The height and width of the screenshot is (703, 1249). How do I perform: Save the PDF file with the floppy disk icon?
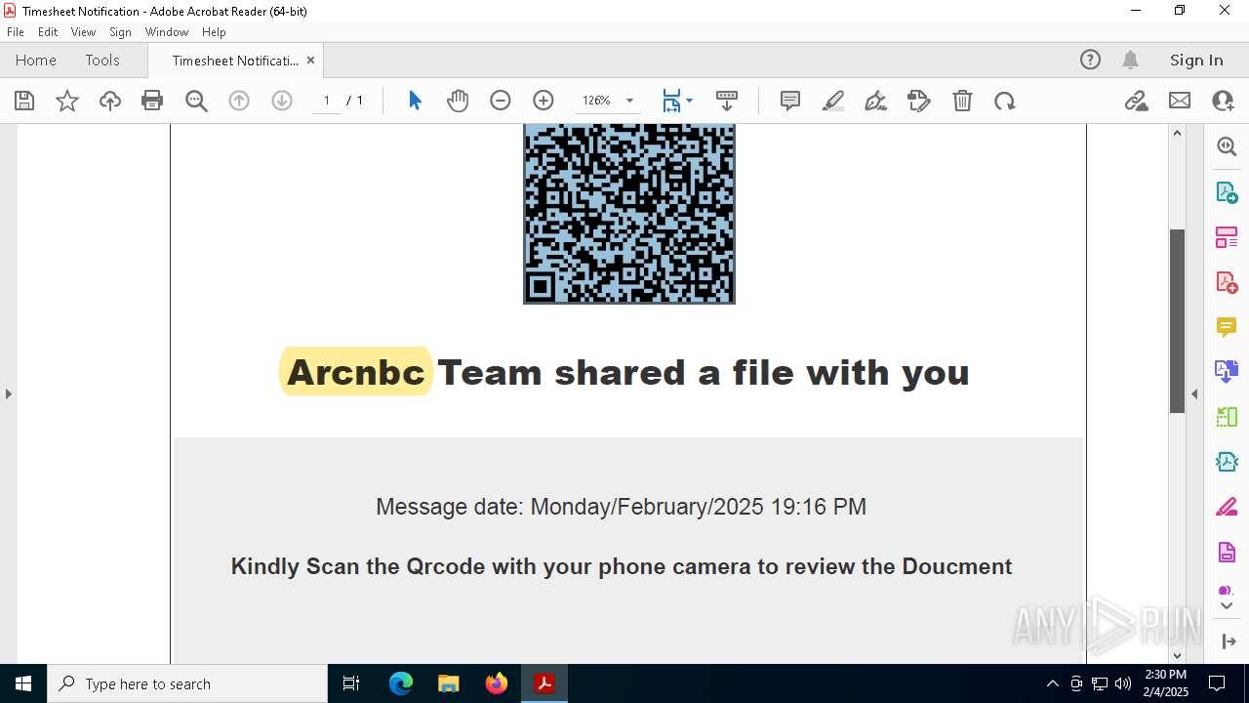(x=24, y=101)
